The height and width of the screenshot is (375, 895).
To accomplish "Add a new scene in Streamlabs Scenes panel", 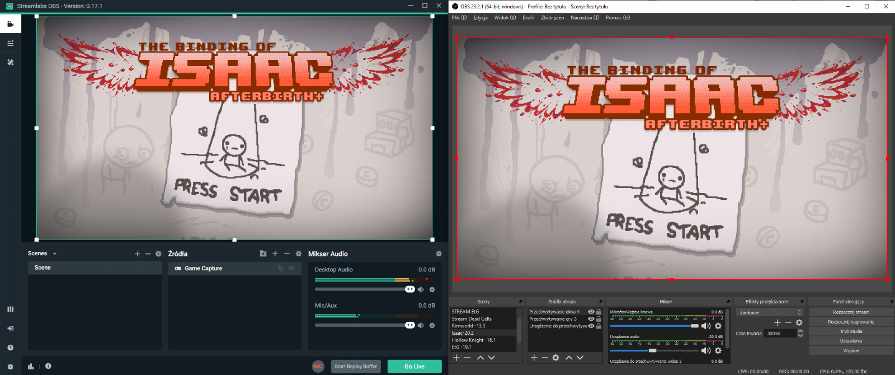I will (x=138, y=254).
